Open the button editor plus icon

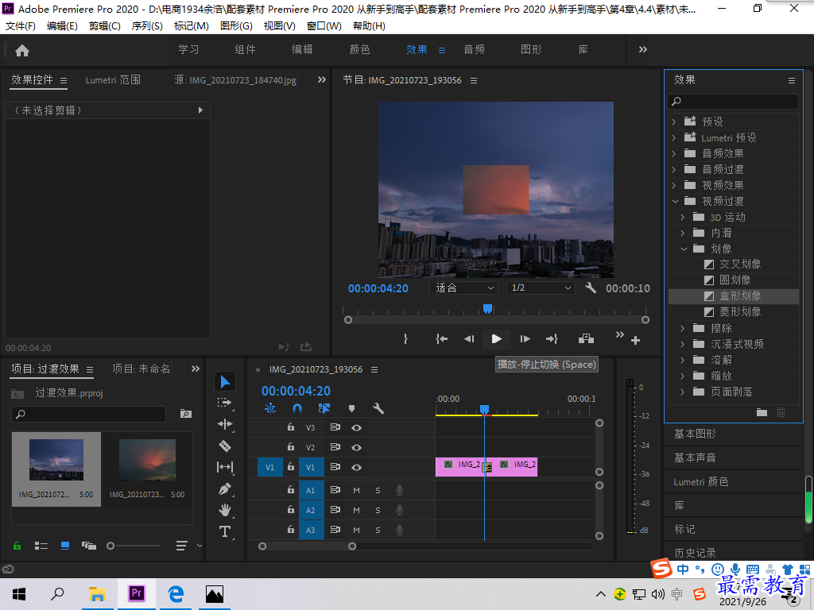635,340
